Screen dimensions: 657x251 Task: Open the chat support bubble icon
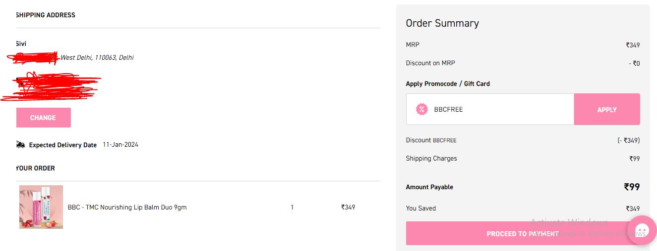tap(642, 230)
